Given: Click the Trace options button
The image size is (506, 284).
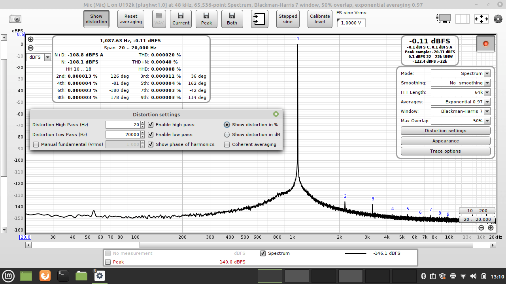Looking at the screenshot, I should [x=446, y=151].
